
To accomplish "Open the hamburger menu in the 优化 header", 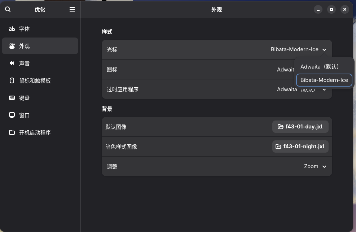I will click(x=72, y=9).
